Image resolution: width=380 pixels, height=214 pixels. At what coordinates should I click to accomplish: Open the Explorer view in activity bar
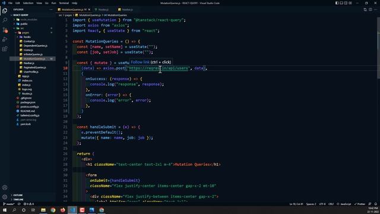pos(5,11)
